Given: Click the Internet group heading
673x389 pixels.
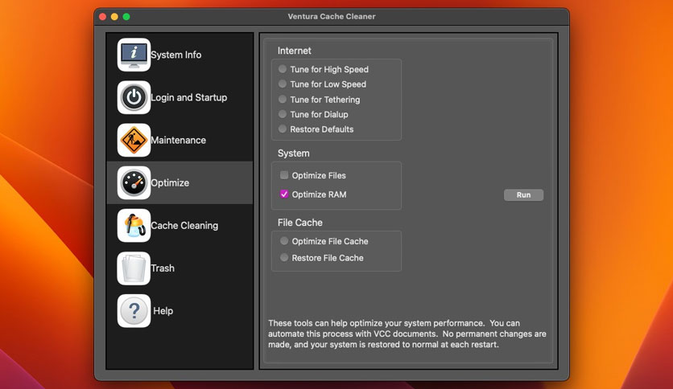Looking at the screenshot, I should click(x=295, y=51).
